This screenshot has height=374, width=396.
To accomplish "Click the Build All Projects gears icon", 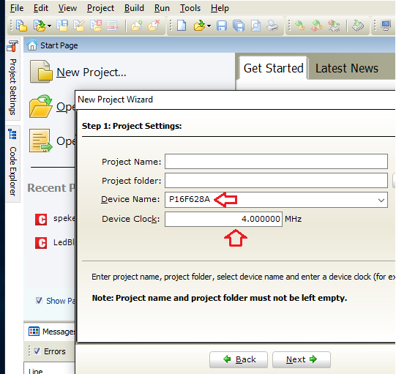I will click(x=317, y=26).
